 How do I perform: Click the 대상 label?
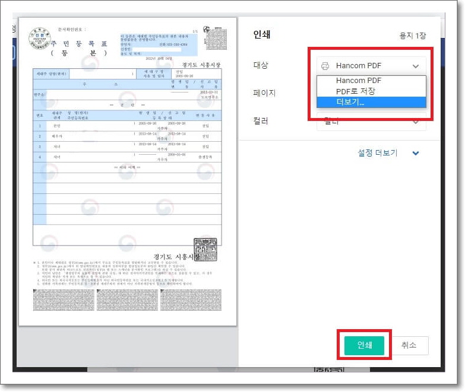[261, 65]
